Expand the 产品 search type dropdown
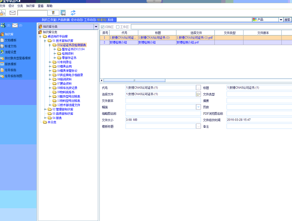The image size is (292, 221). pos(281,20)
